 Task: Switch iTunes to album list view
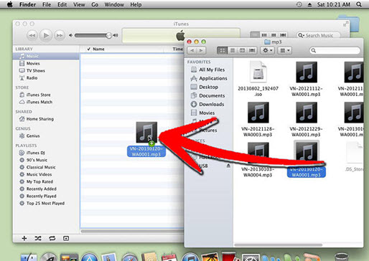[264, 35]
